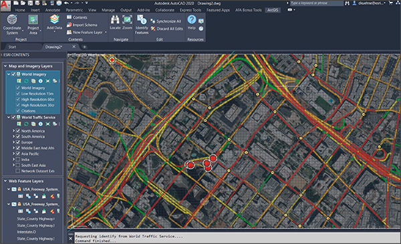Switch to the Annotate ribbon tab
The height and width of the screenshot is (244, 401).
tap(52, 10)
